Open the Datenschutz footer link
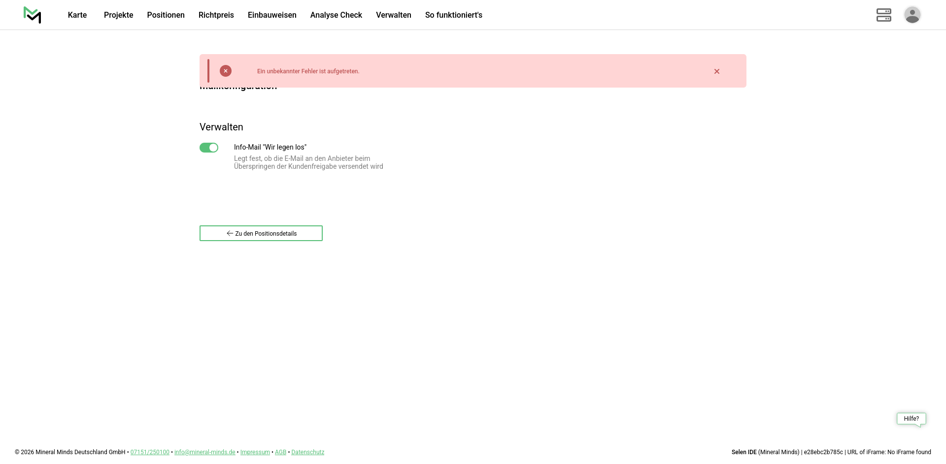 click(307, 452)
